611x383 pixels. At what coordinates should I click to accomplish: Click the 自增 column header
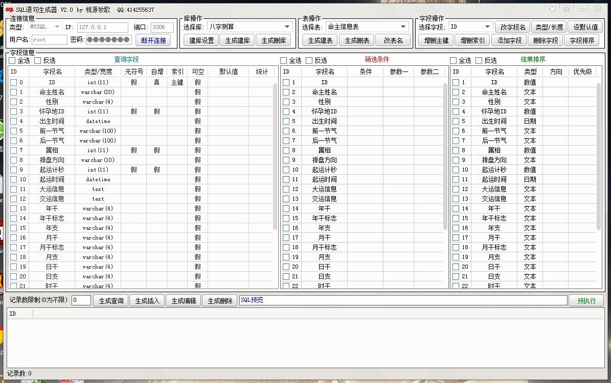(x=156, y=71)
